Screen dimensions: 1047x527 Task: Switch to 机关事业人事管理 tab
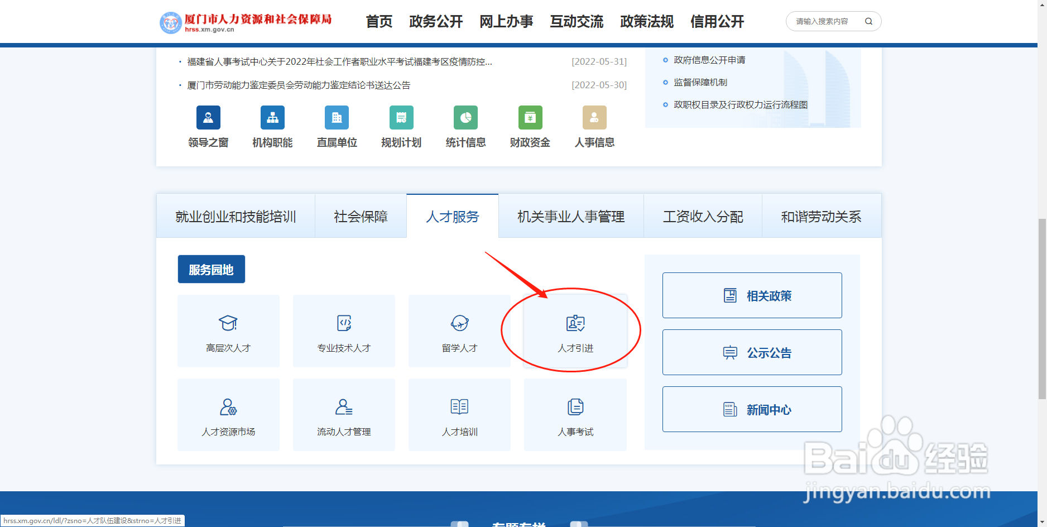click(570, 216)
